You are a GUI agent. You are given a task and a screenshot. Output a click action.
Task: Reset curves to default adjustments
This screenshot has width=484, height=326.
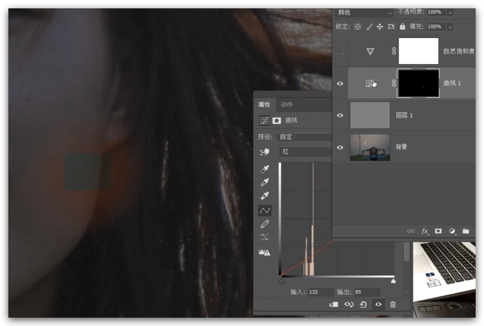363,305
